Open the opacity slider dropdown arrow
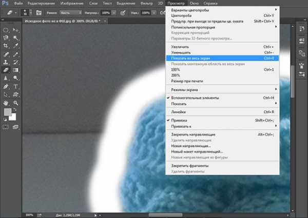Image resolution: width=308 pixels, height=218 pixels. 114,13
